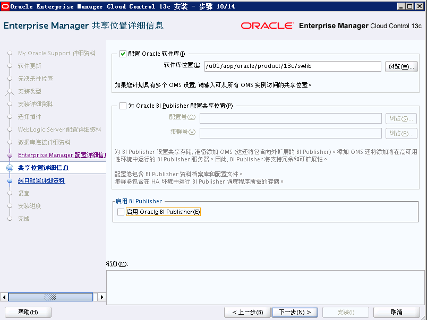Image resolution: width=427 pixels, height=320 pixels.
Task: Click the 集群卷 input field
Action: 291,133
